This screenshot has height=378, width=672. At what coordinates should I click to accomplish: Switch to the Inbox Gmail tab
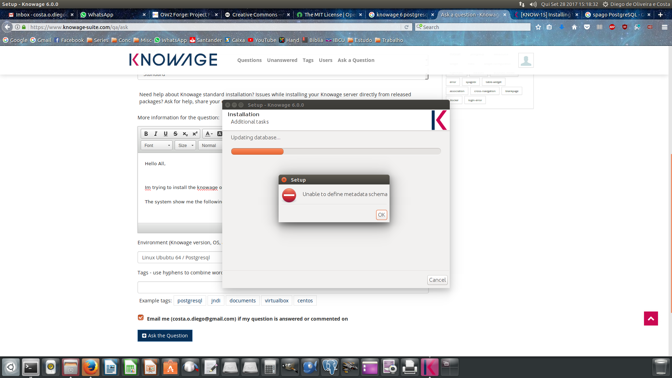[x=41, y=15]
